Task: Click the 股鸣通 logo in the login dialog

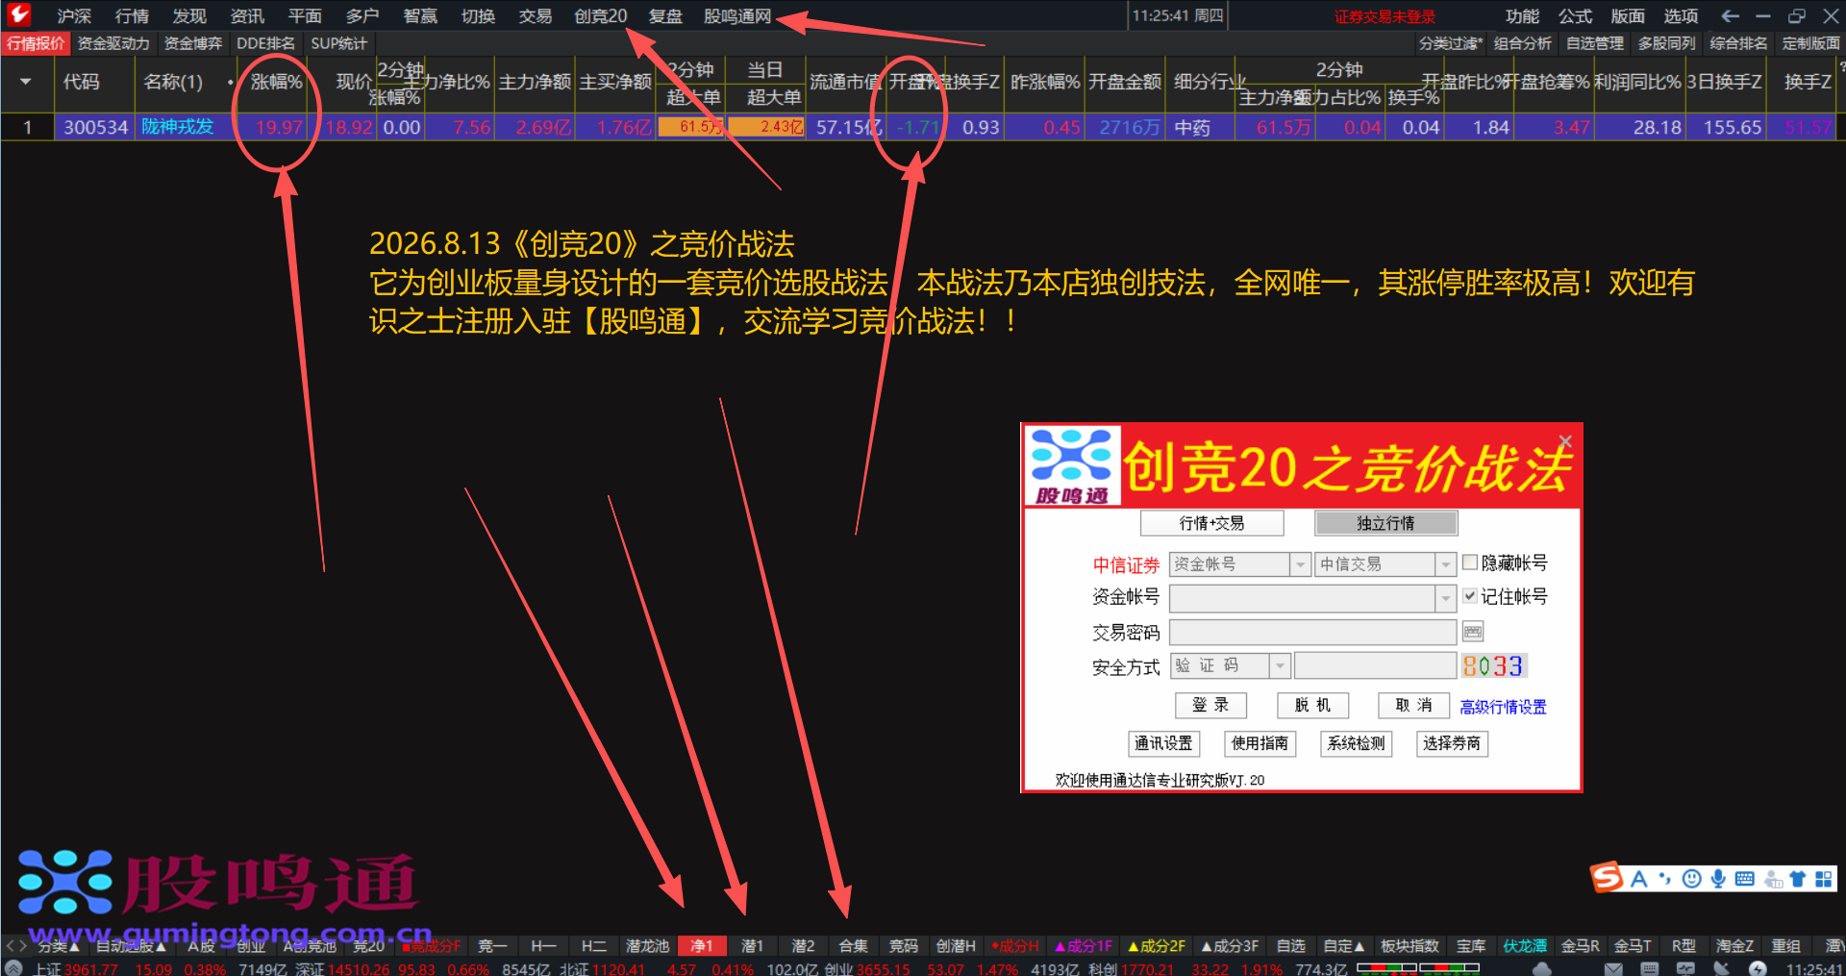Action: point(1071,465)
